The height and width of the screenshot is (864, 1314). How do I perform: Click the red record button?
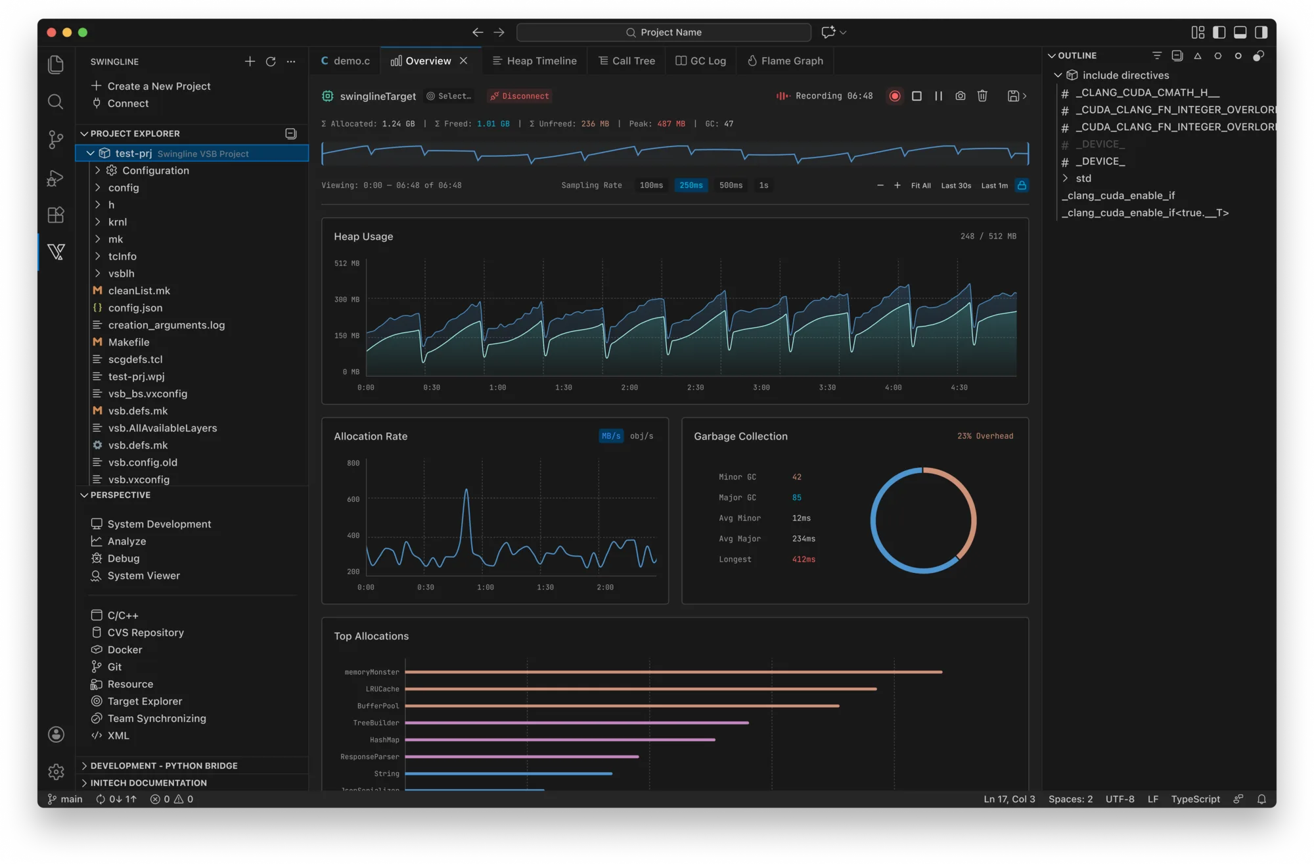coord(894,96)
